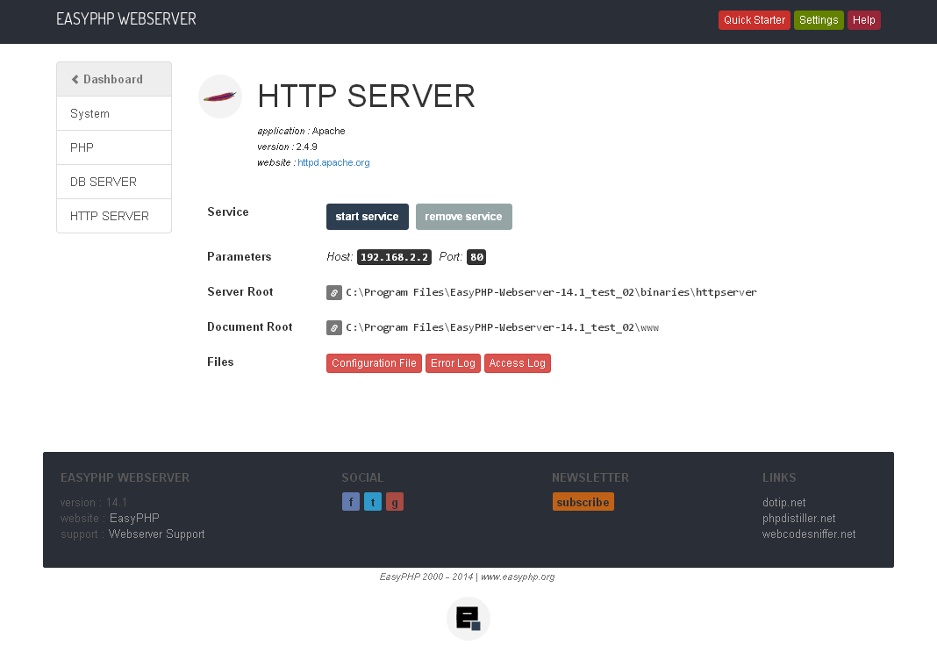Open the Twitter social icon
The width and height of the screenshot is (937, 652).
pos(373,501)
